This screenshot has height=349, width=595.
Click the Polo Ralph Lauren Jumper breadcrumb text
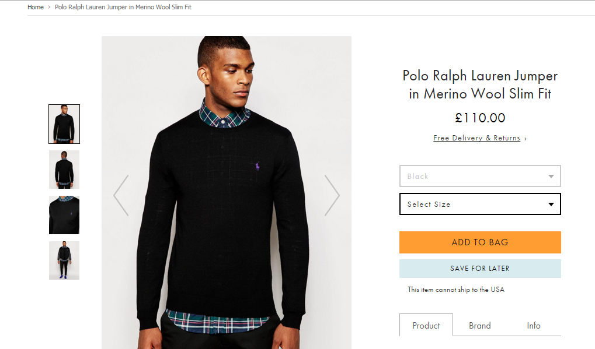coord(123,8)
